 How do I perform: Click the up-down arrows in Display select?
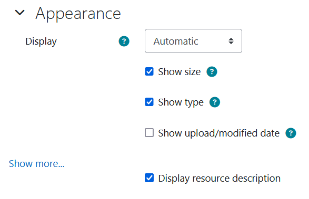point(231,41)
